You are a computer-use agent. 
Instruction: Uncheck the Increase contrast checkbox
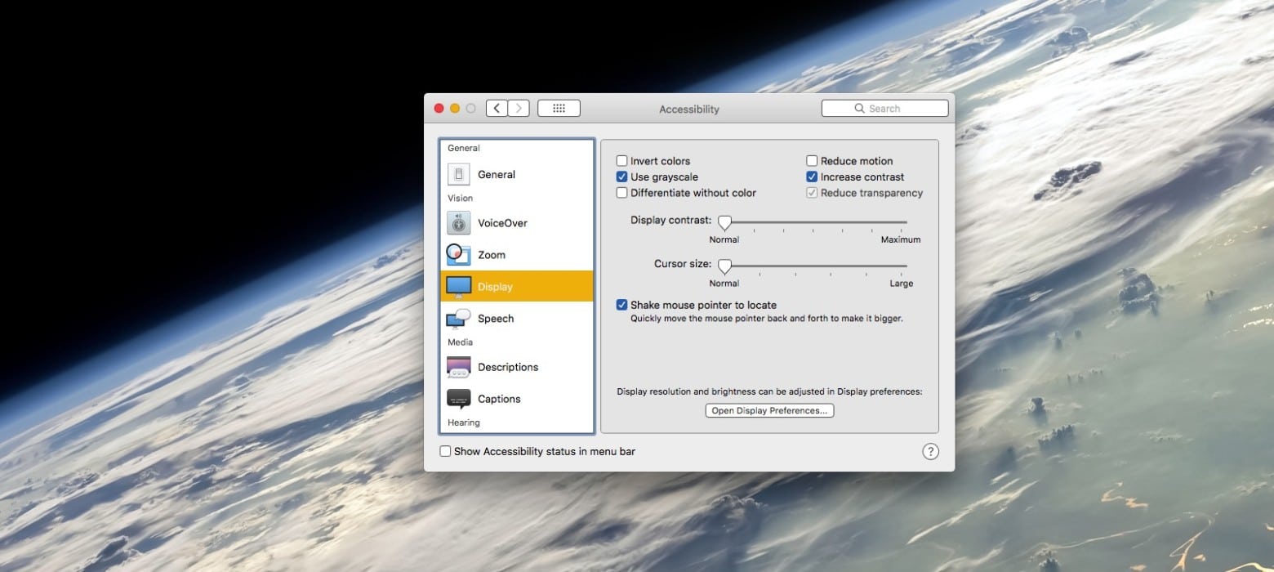tap(812, 177)
